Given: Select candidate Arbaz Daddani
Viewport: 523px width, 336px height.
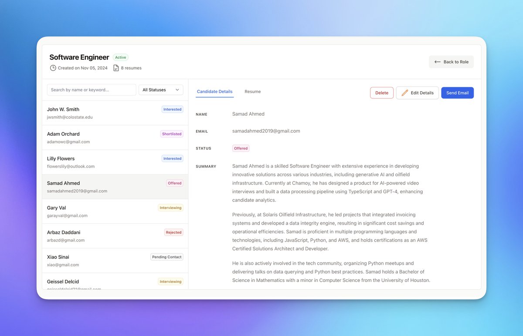Looking at the screenshot, I should click(115, 236).
